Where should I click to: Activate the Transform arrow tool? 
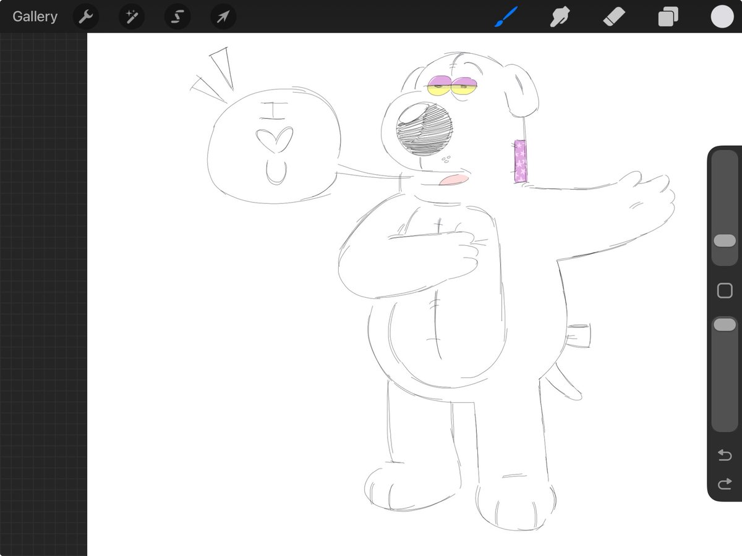pyautogui.click(x=223, y=17)
